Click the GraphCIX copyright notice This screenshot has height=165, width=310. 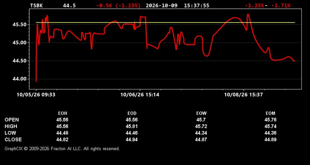tap(62, 148)
